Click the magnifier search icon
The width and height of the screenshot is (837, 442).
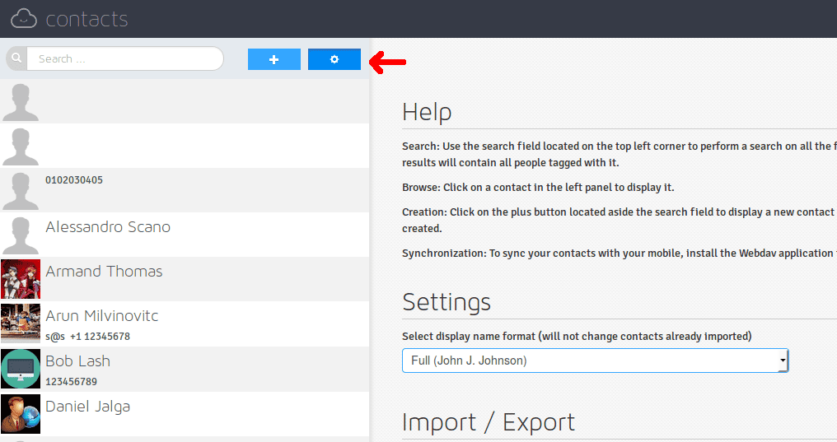[x=16, y=58]
